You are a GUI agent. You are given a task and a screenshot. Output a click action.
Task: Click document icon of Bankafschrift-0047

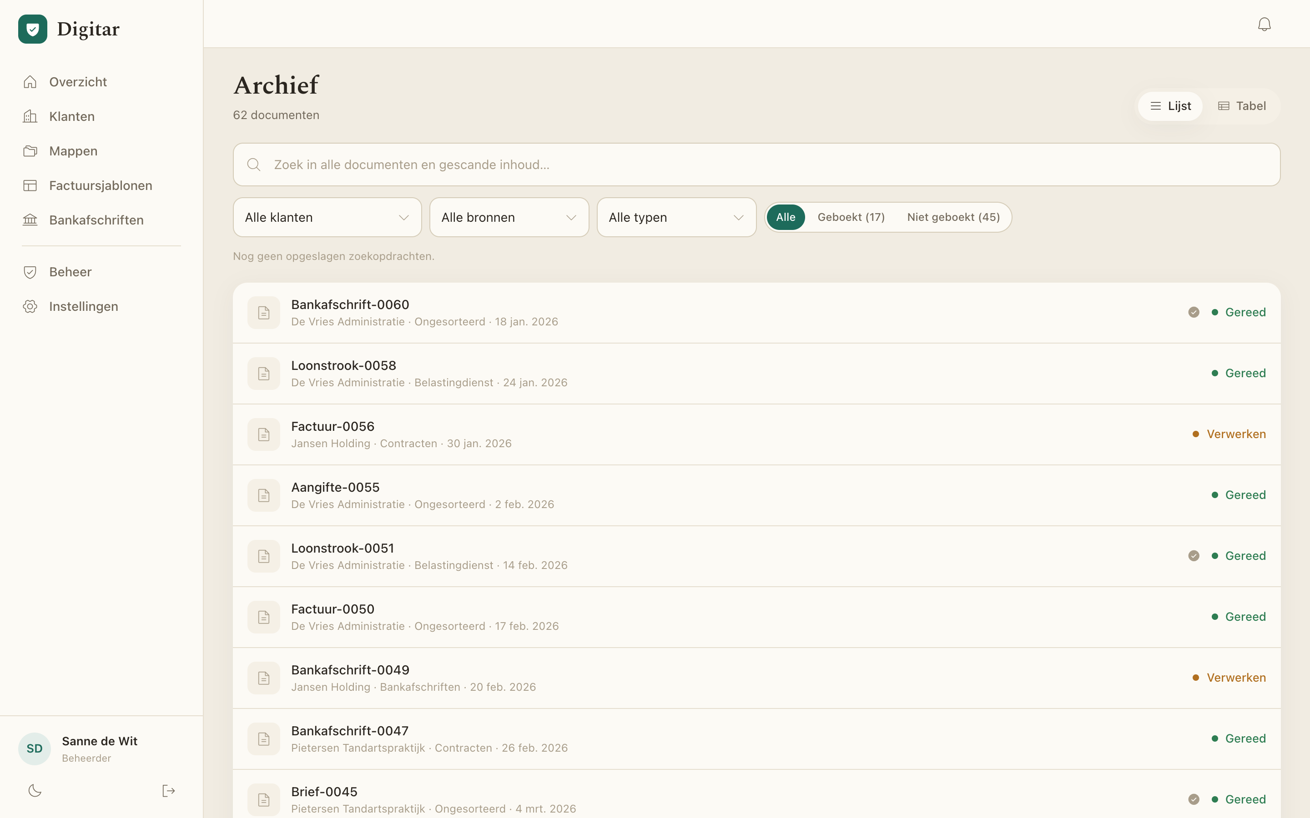click(264, 738)
